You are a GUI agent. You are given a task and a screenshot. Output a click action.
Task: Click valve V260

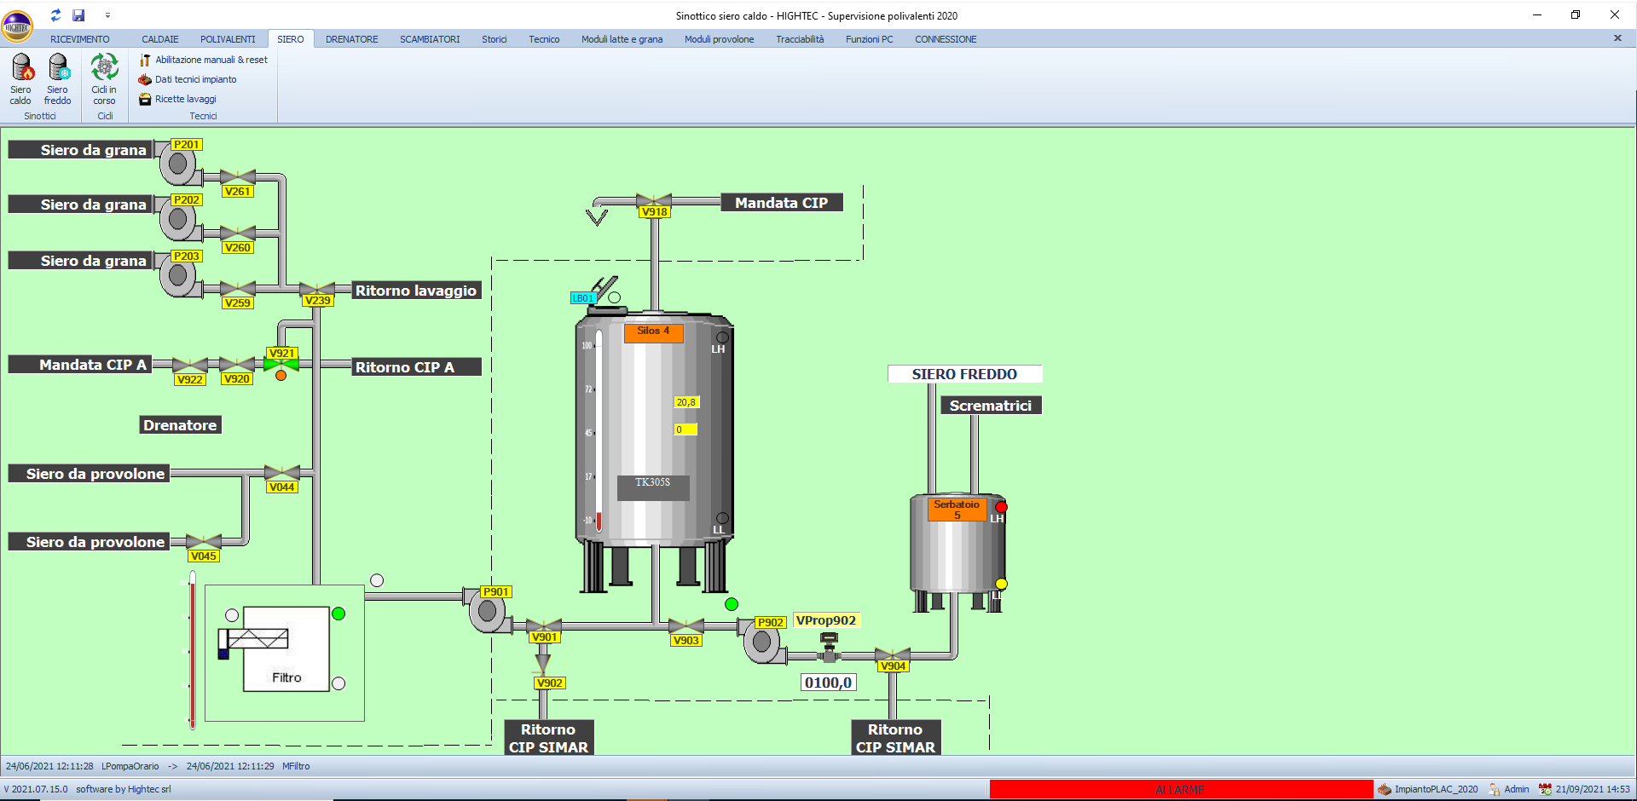pos(238,233)
